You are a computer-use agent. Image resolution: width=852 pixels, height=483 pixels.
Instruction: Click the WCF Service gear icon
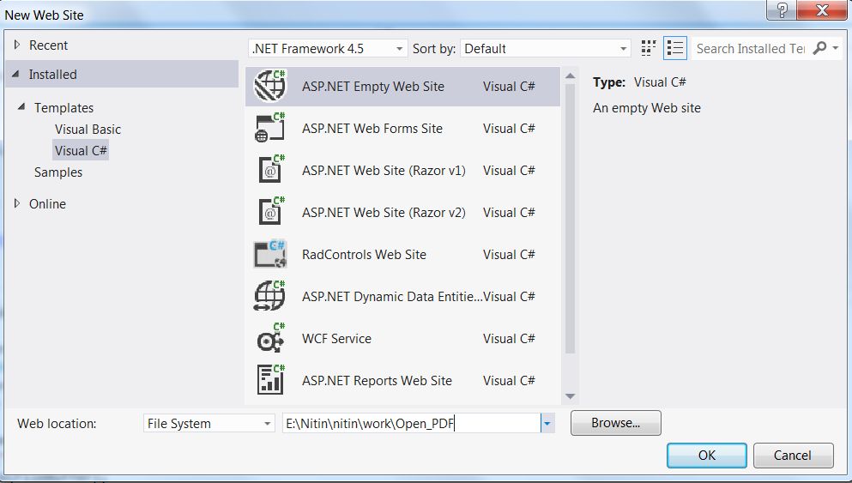tap(270, 338)
